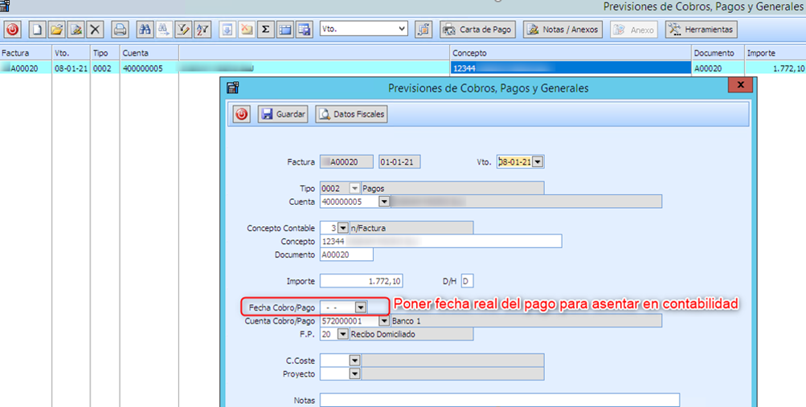Click the new document icon in main toolbar
Viewport: 806px width, 407px height.
tap(37, 30)
